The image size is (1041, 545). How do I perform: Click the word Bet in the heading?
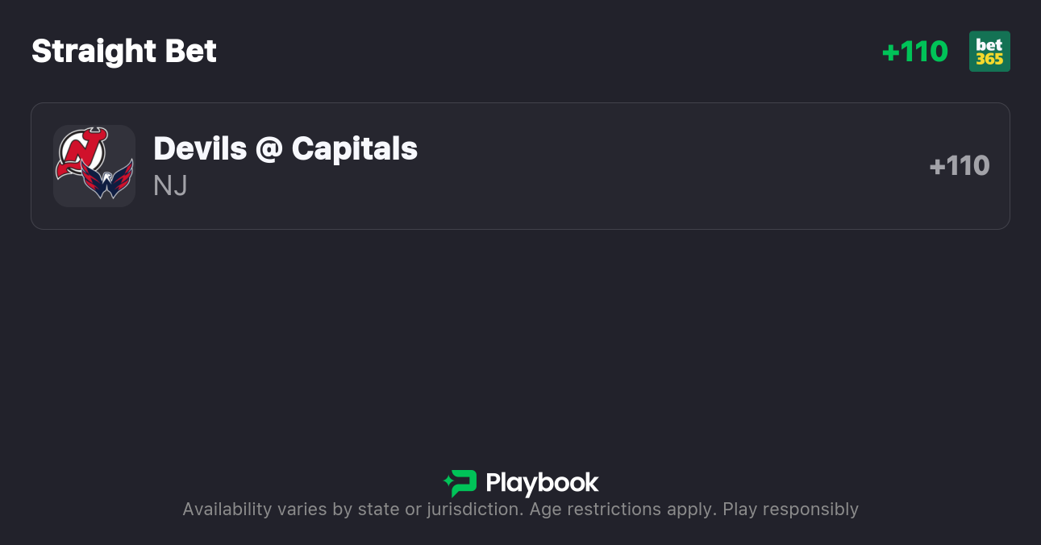pos(191,52)
